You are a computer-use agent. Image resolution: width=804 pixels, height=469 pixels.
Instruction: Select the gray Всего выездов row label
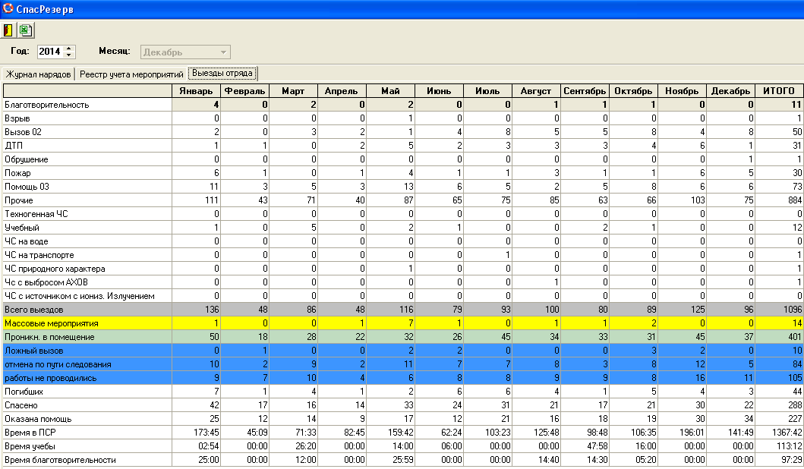34,310
